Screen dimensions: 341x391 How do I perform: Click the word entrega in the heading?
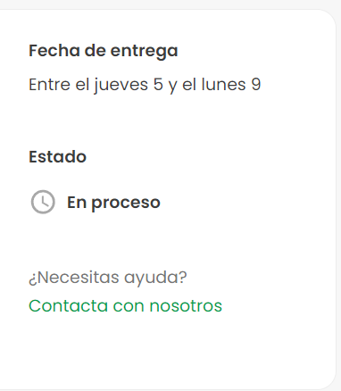144,52
